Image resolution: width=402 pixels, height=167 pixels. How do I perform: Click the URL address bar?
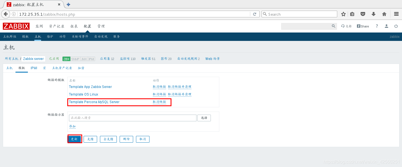[x=134, y=14]
